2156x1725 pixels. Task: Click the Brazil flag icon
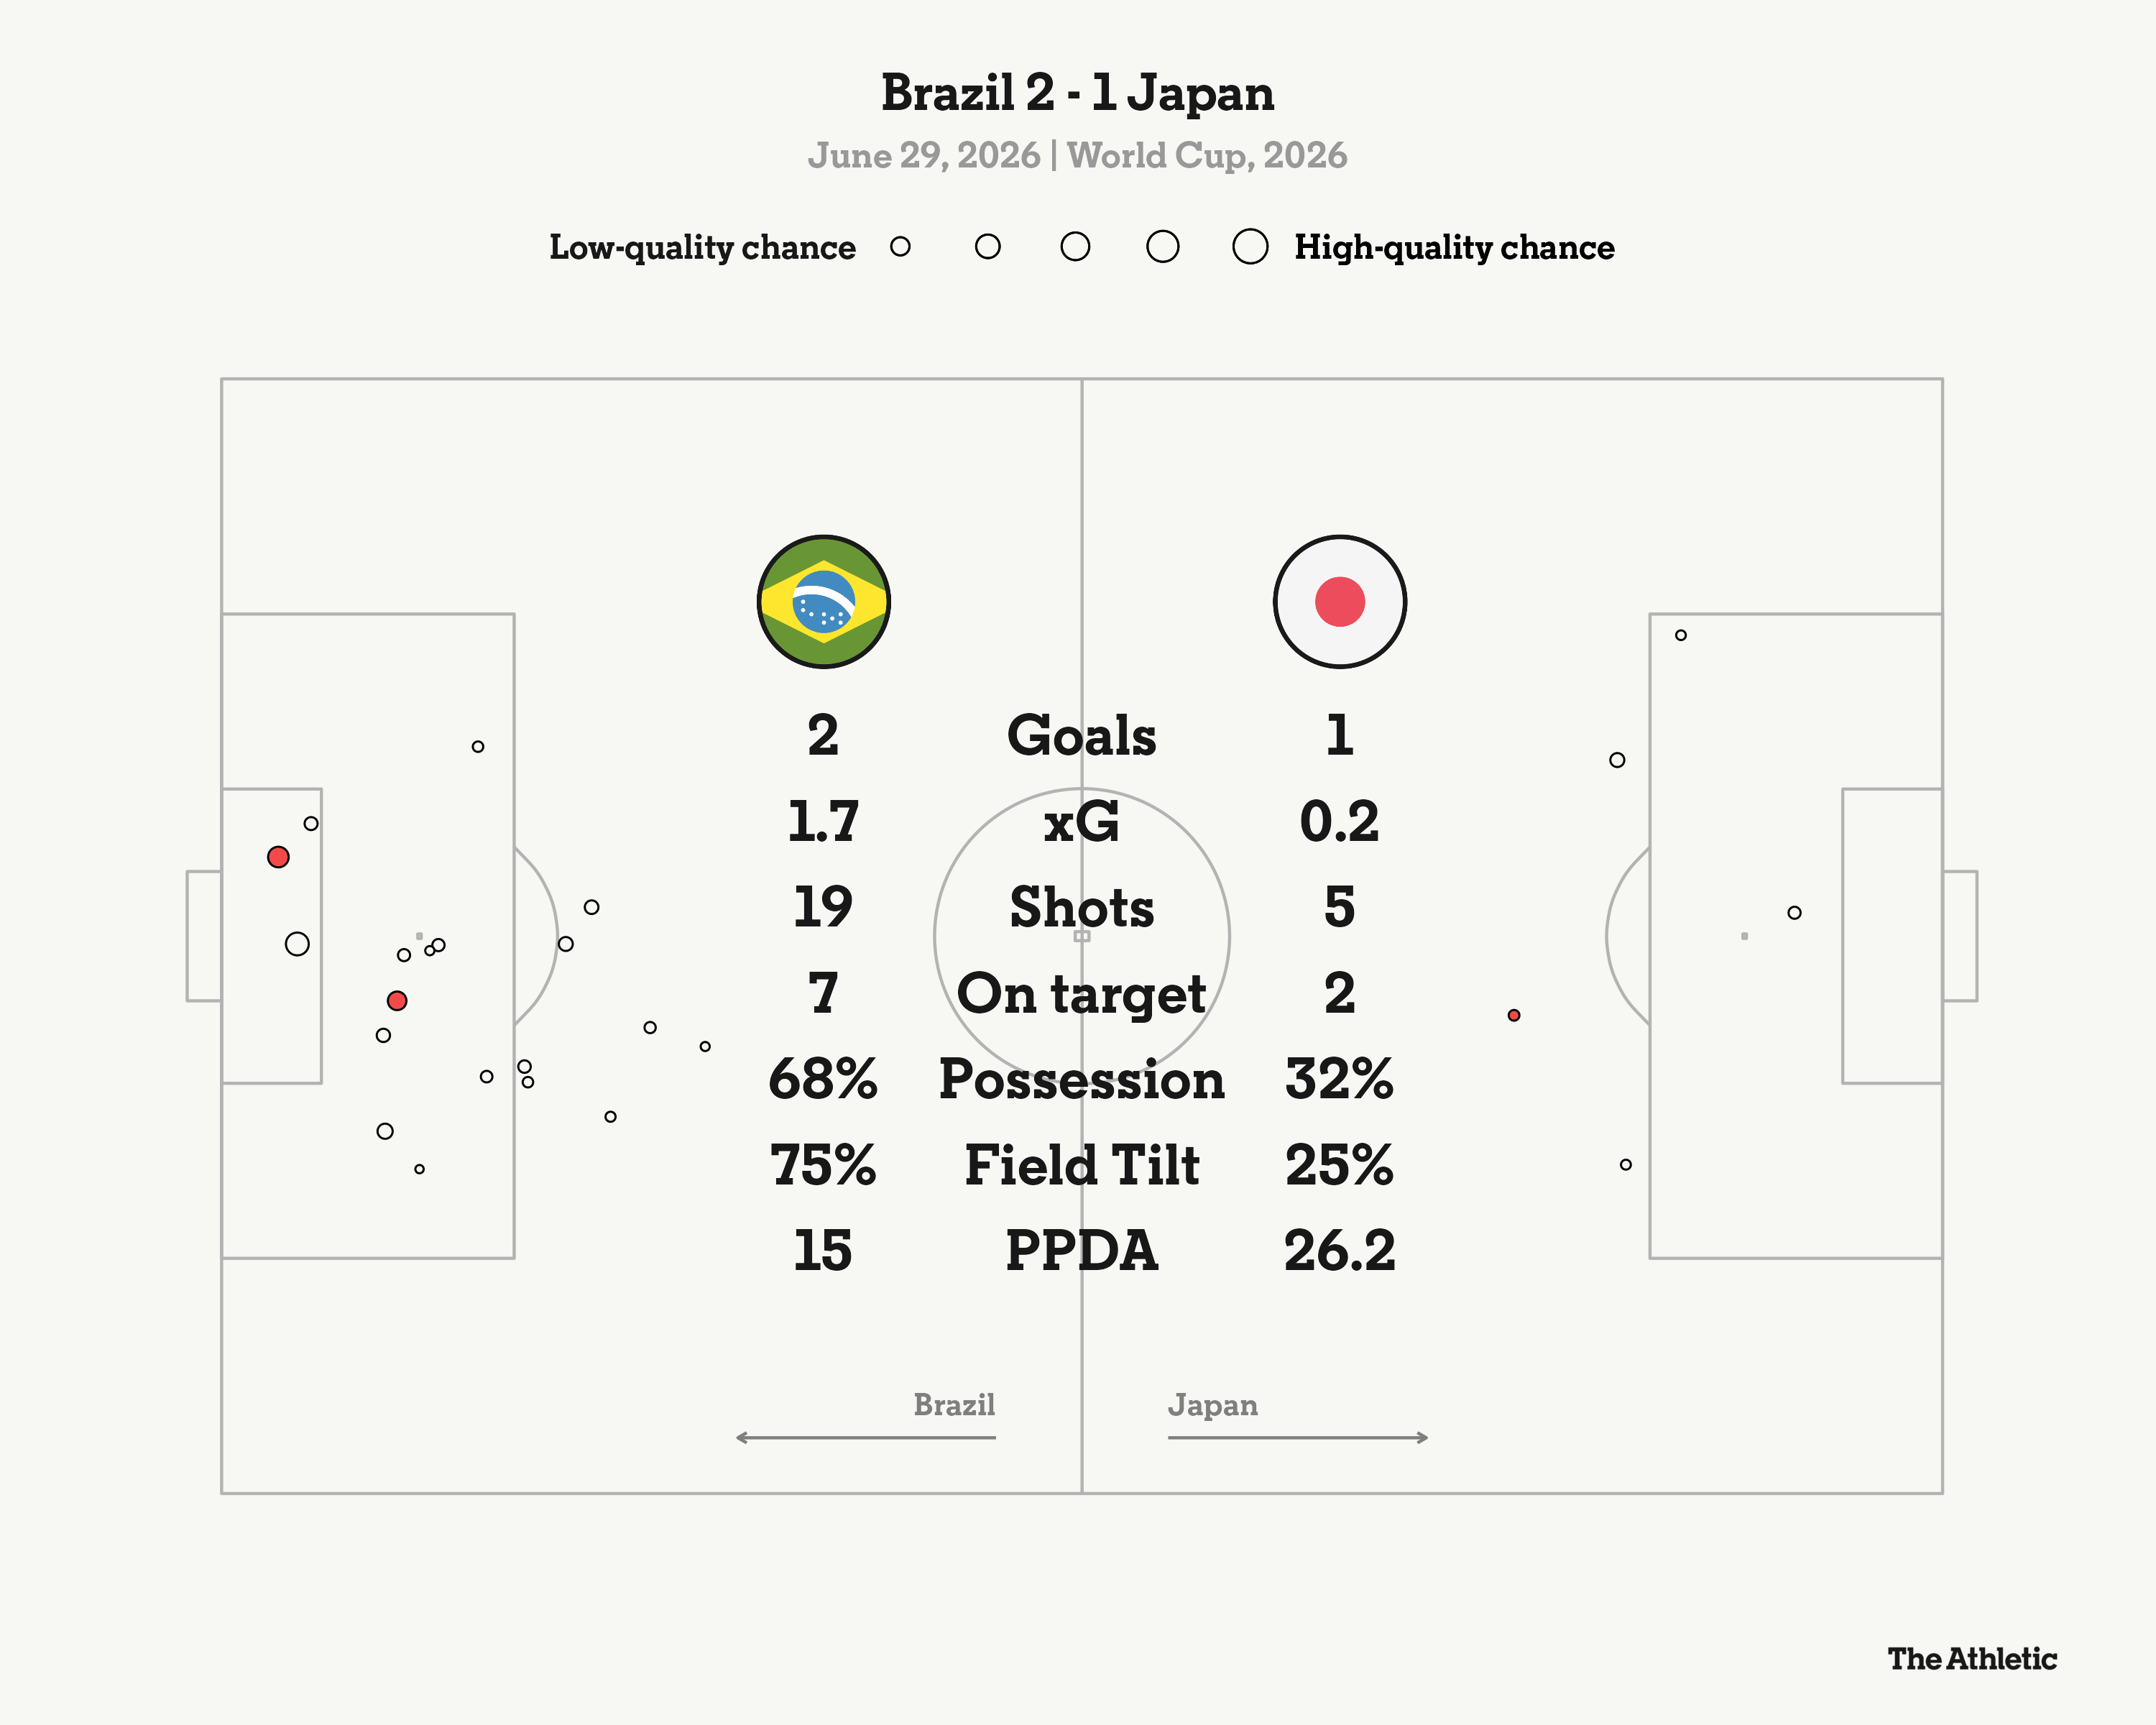[x=824, y=602]
